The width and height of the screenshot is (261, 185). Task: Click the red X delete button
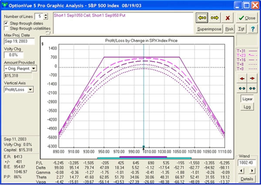point(228,18)
